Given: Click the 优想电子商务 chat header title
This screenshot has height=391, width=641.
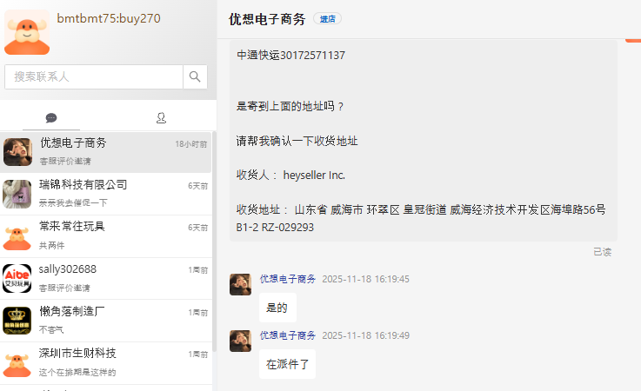Looking at the screenshot, I should point(267,19).
